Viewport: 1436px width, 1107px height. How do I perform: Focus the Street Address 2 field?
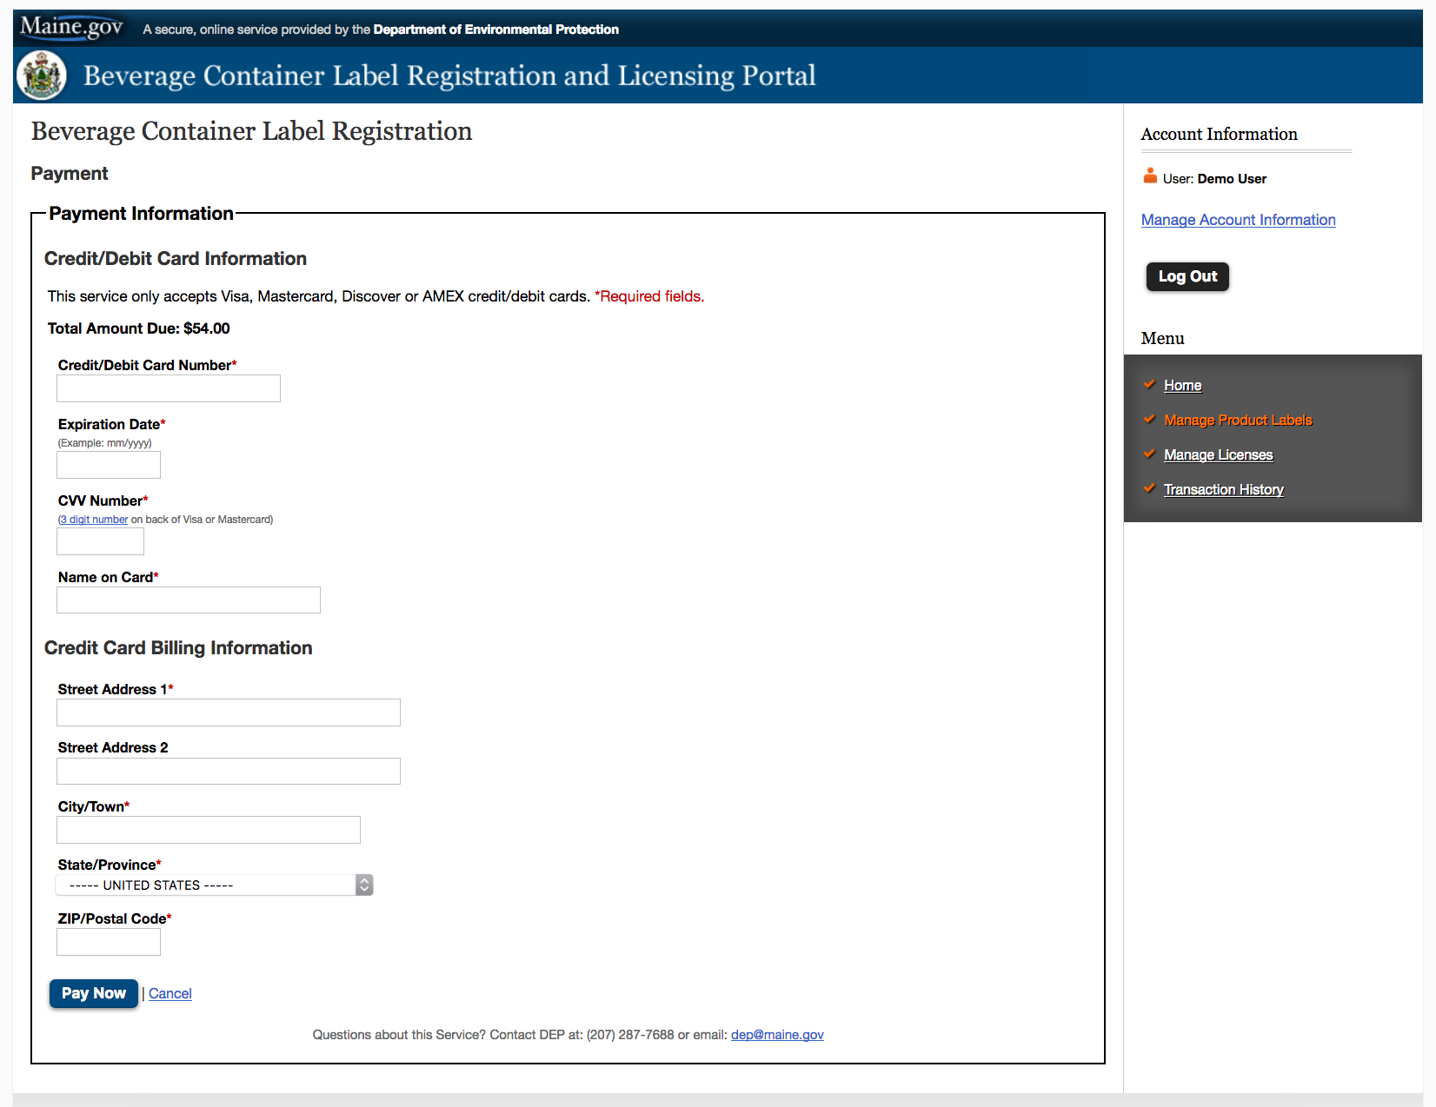tap(229, 771)
